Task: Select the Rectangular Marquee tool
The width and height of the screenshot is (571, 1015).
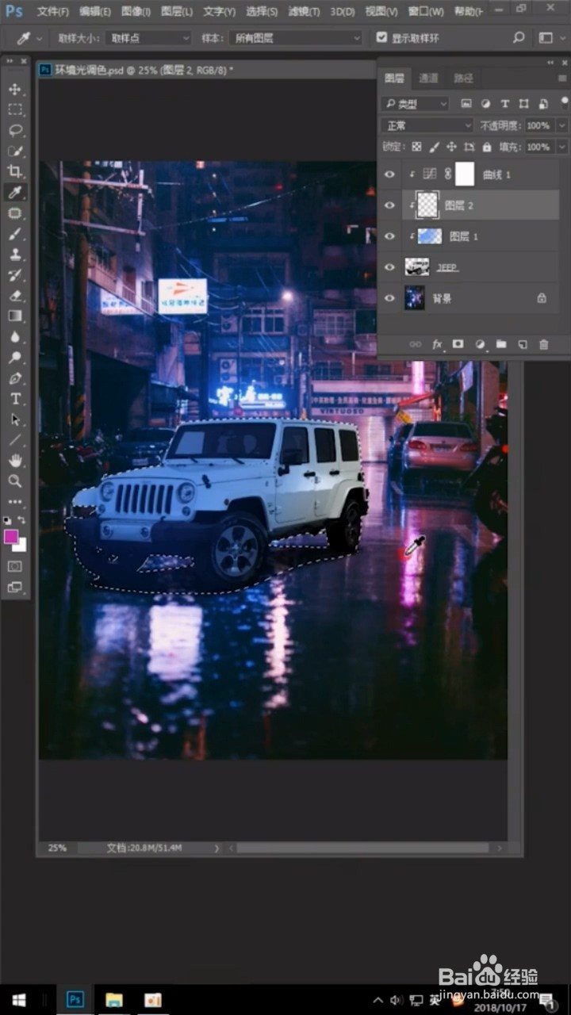Action: [x=15, y=109]
